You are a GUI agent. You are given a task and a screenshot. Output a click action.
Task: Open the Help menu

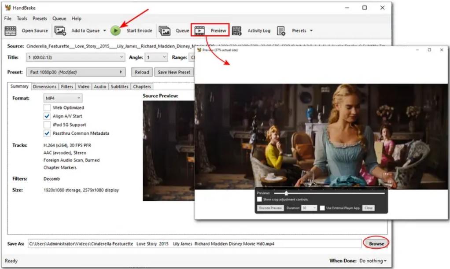click(76, 18)
